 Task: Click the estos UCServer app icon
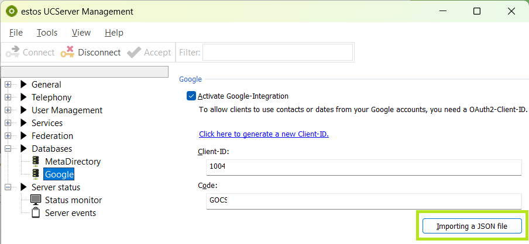click(x=11, y=11)
